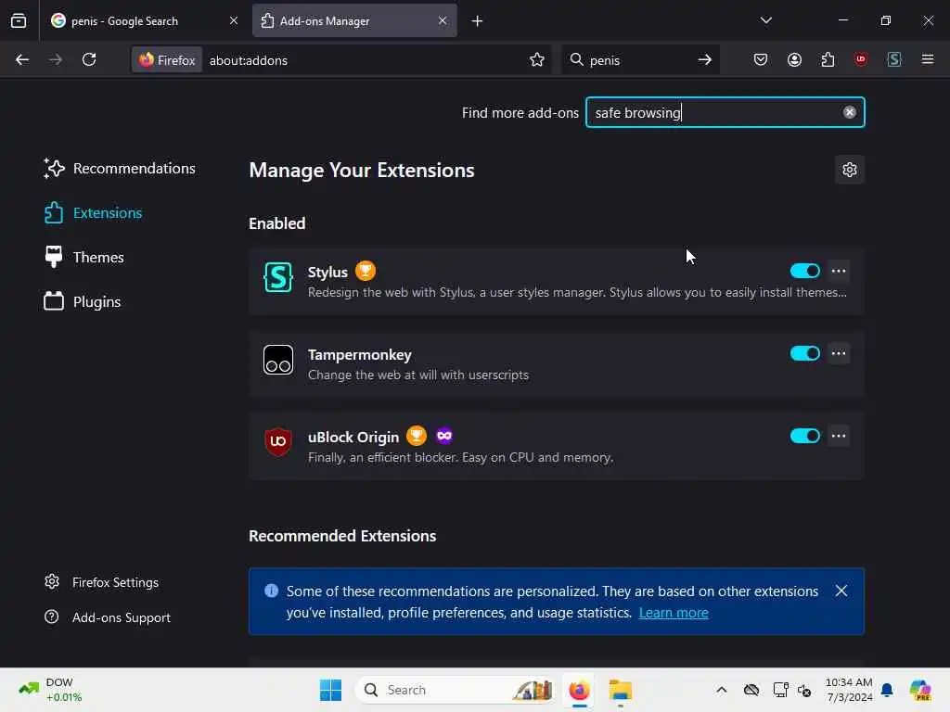
Task: Open the notifications bell icon
Action: pyautogui.click(x=887, y=690)
